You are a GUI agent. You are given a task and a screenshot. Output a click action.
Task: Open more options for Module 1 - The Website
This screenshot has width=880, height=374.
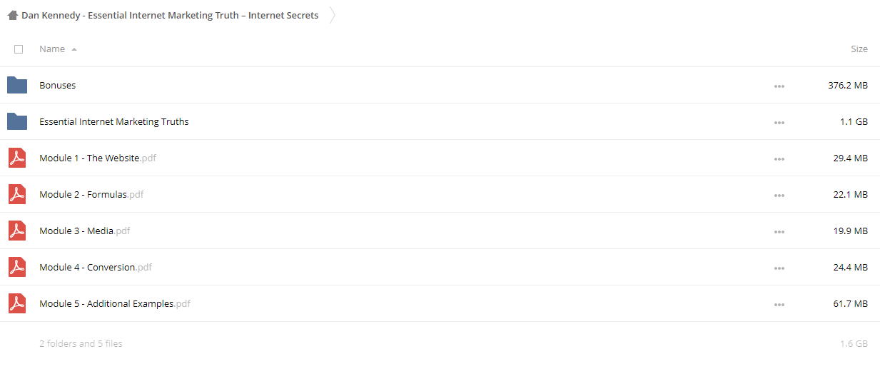pyautogui.click(x=779, y=158)
